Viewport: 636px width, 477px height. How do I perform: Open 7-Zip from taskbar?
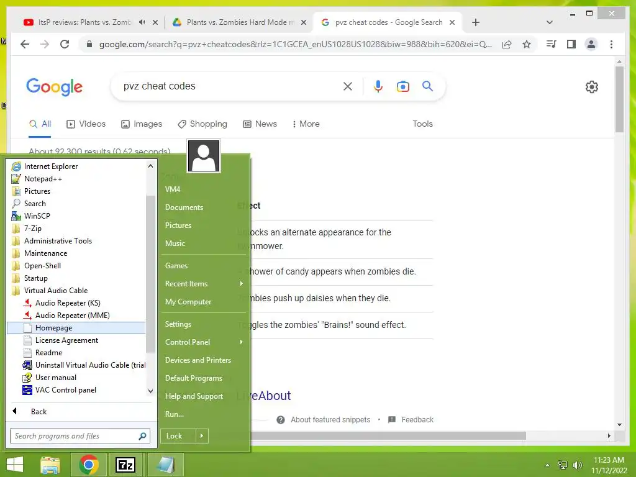coord(125,465)
